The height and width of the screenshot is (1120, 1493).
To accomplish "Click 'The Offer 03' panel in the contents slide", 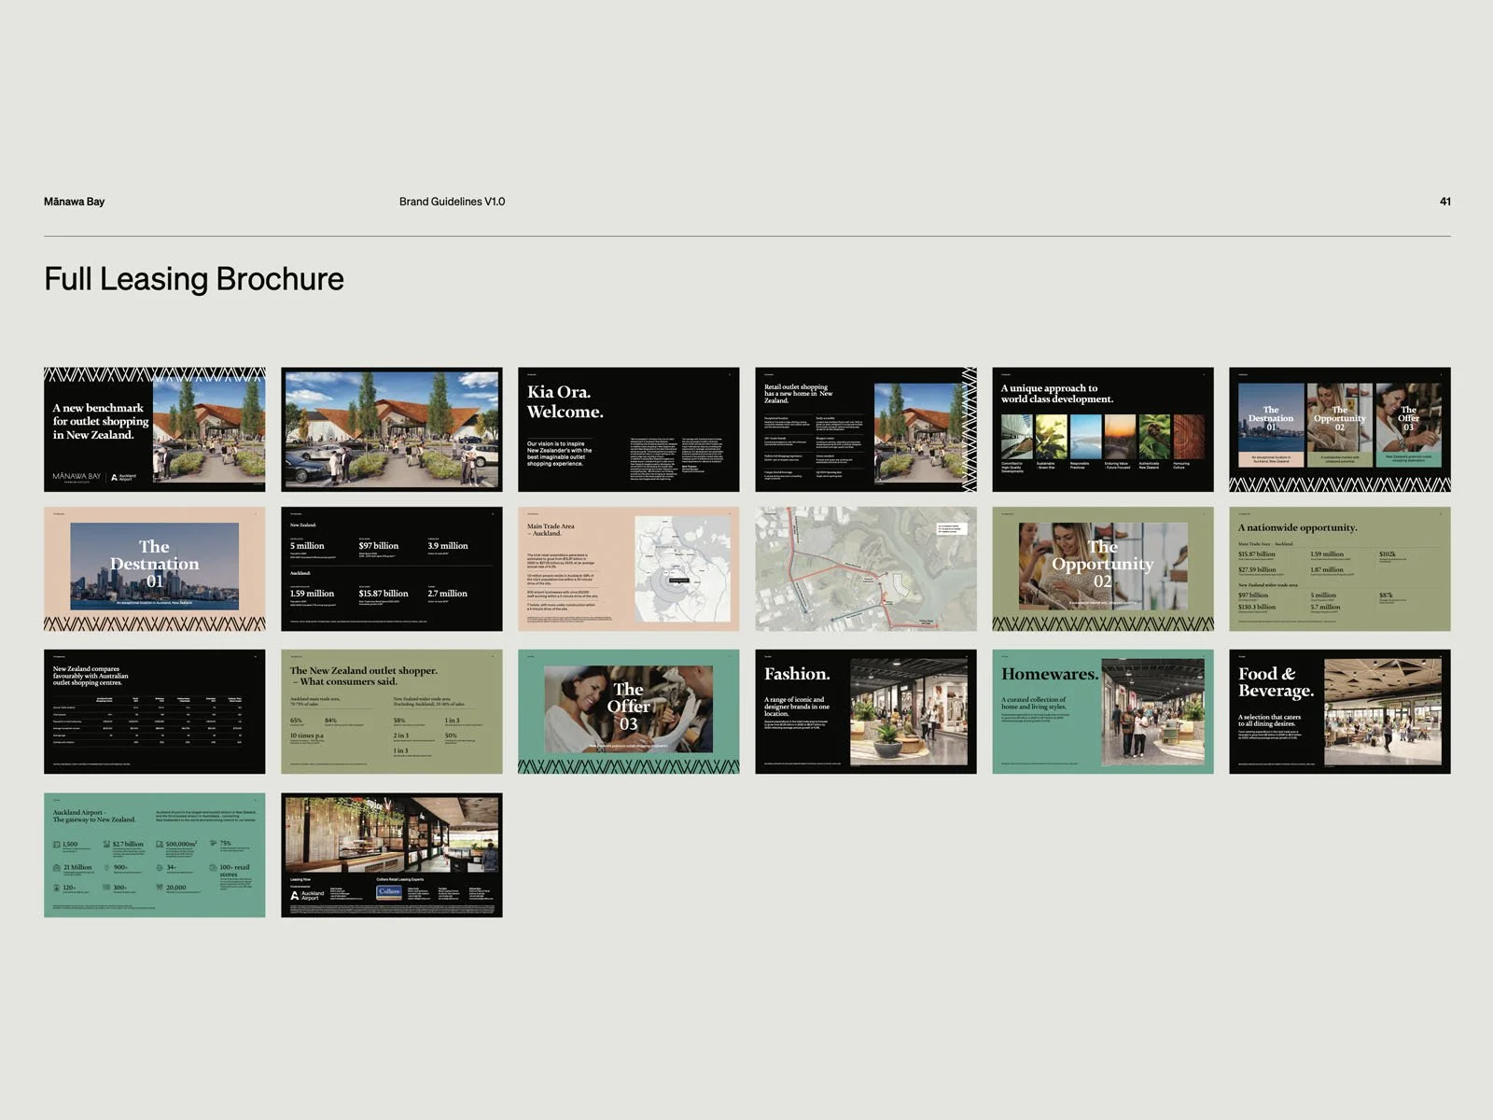I will [x=1408, y=425].
